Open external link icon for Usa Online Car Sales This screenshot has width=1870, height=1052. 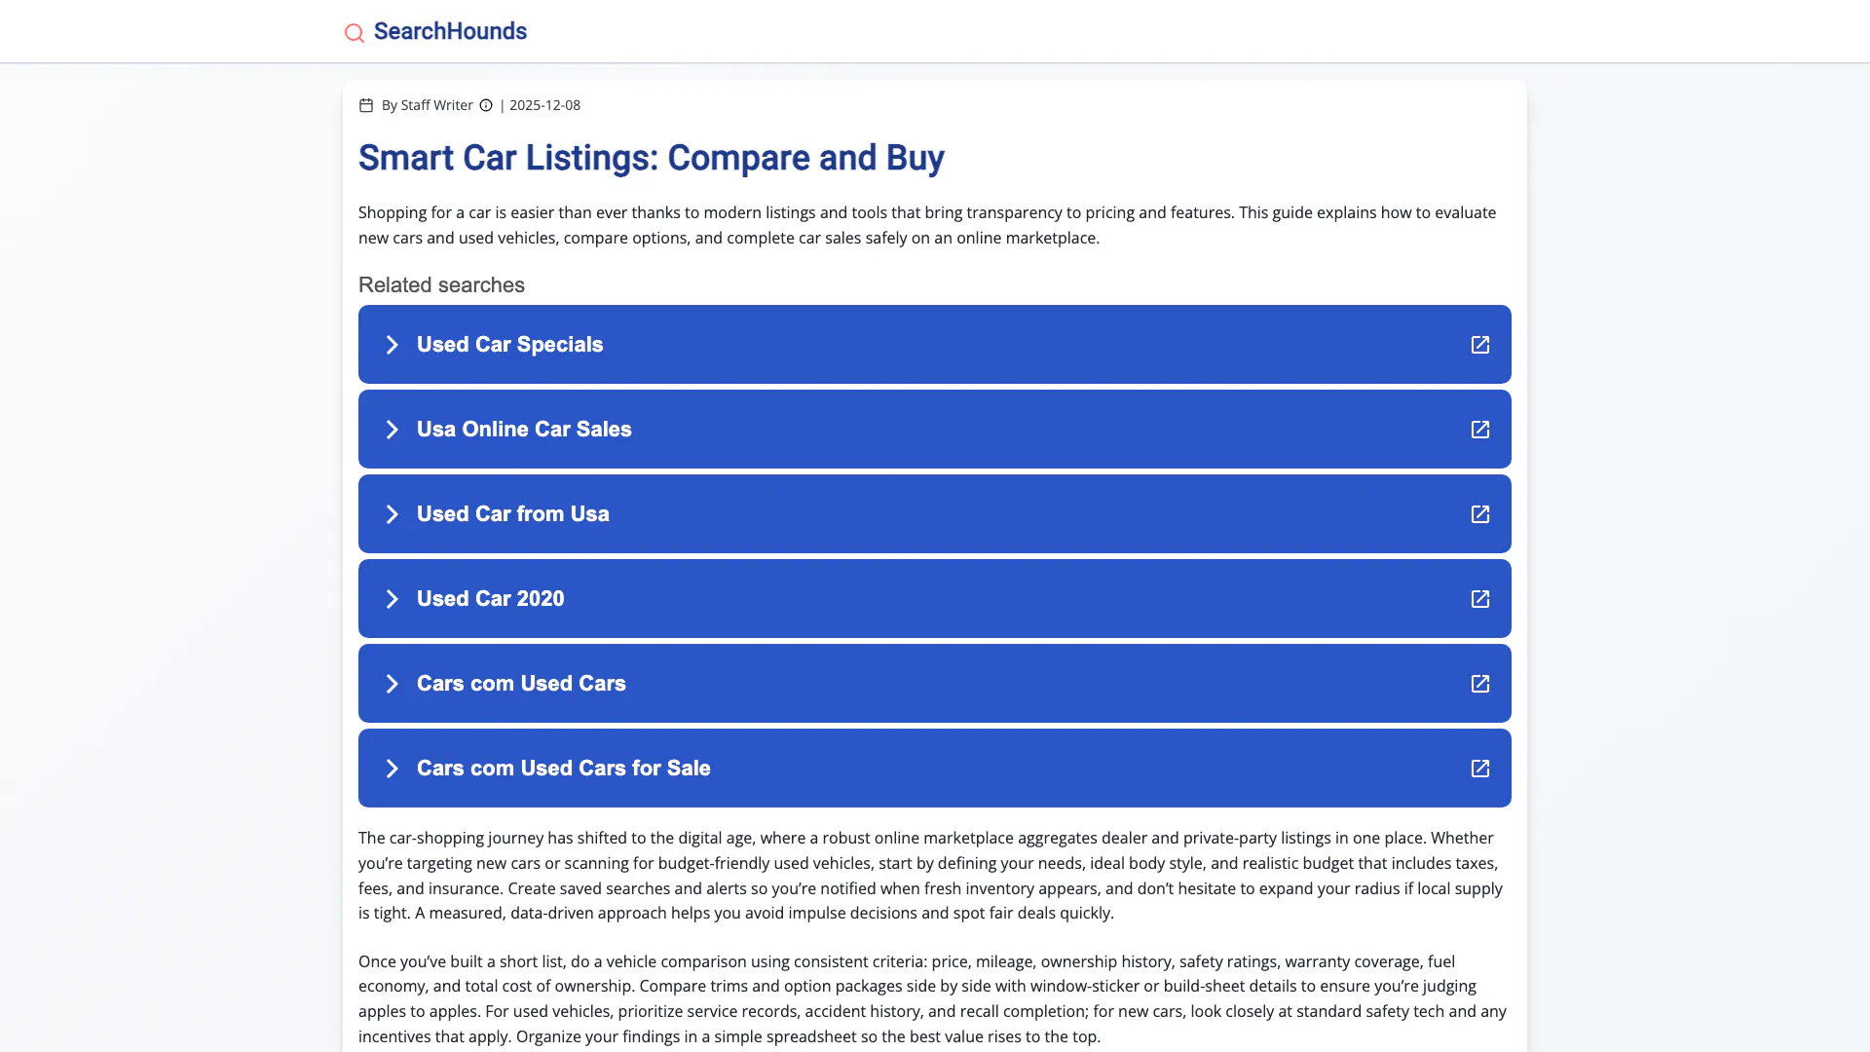(1479, 430)
